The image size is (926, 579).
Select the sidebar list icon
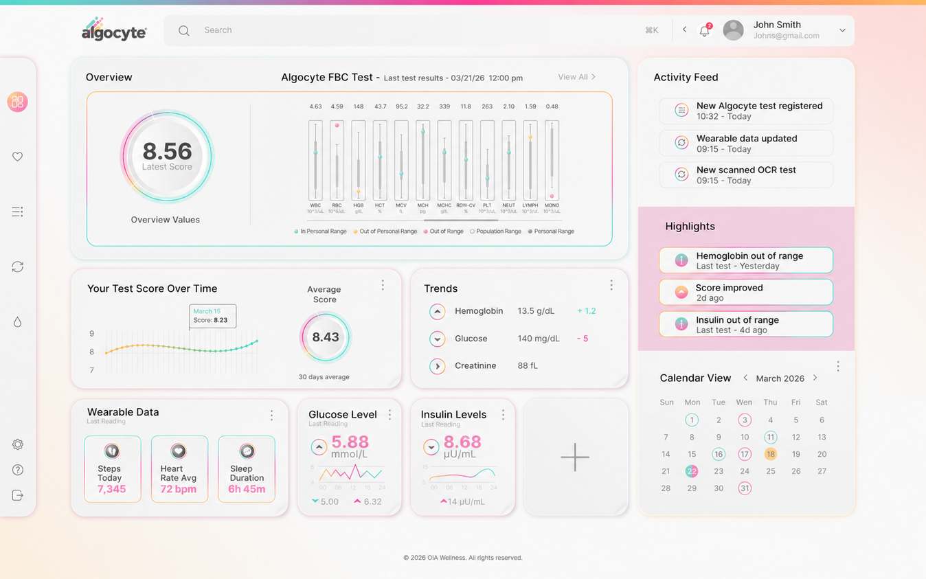[18, 212]
